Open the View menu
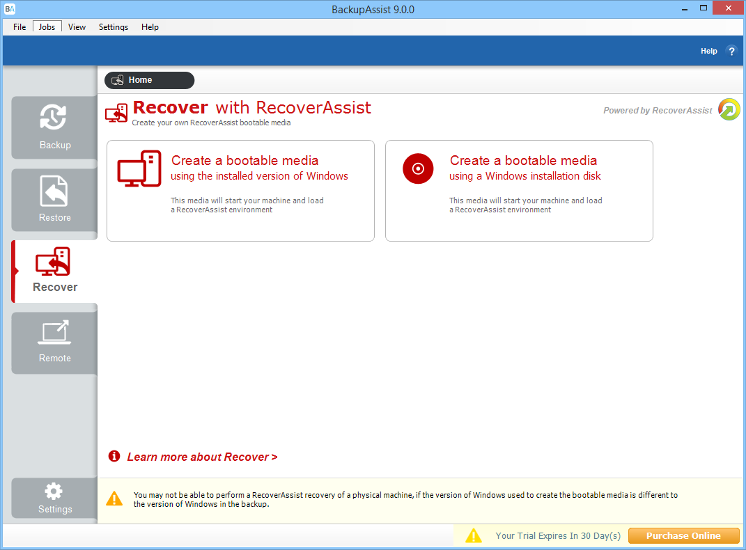This screenshot has width=746, height=550. click(x=77, y=27)
